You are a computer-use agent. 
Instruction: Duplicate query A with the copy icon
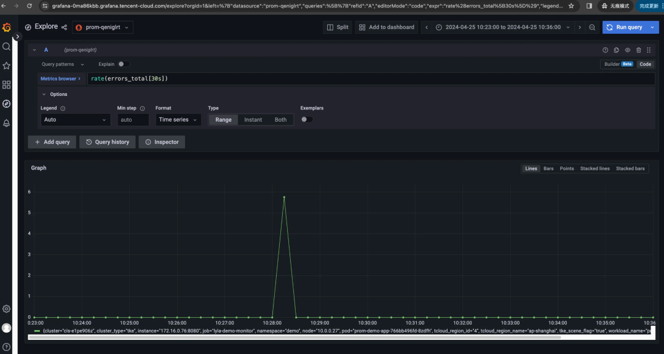click(x=617, y=50)
